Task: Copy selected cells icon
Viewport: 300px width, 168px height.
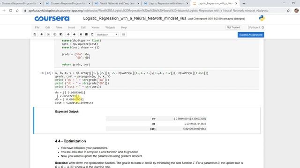Action: pos(55,35)
